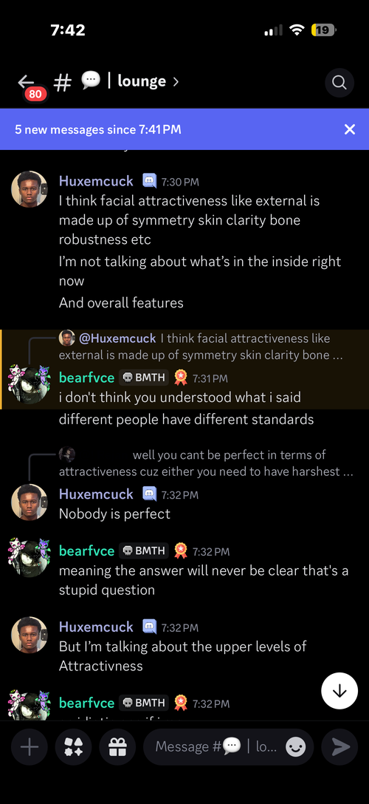Tap bearfvce username at 7:31 PM
369x804 pixels.
click(x=86, y=378)
